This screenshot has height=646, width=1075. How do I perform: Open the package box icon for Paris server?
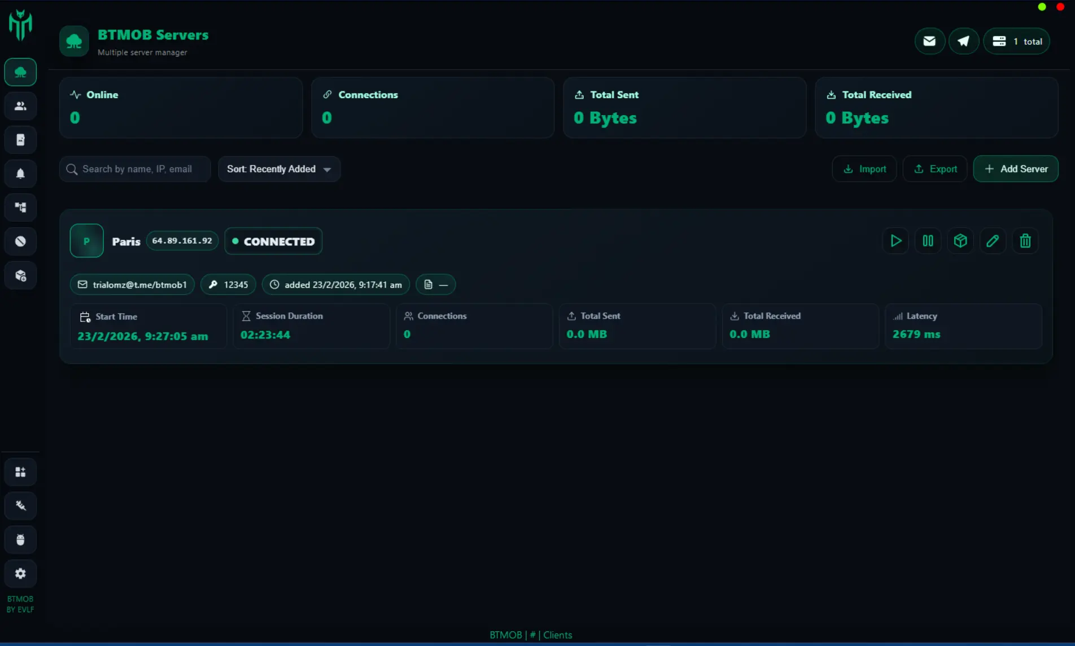pyautogui.click(x=960, y=240)
